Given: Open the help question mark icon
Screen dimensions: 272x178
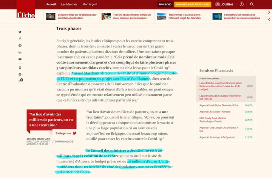Looking at the screenshot, I should tap(241, 4).
